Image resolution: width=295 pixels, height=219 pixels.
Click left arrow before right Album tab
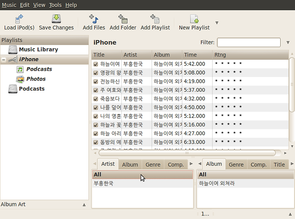tap(200, 164)
